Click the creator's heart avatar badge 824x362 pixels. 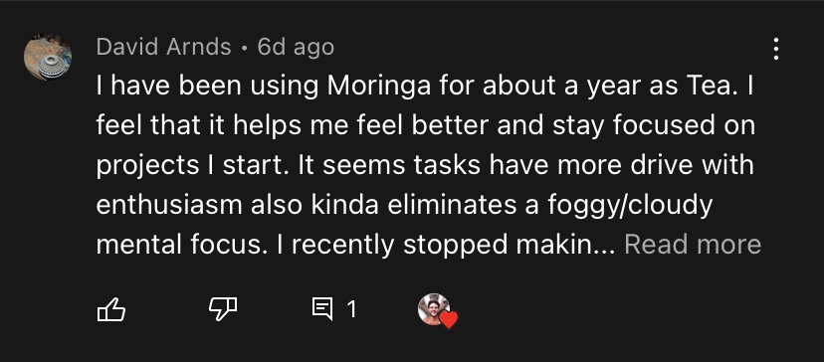tap(434, 309)
